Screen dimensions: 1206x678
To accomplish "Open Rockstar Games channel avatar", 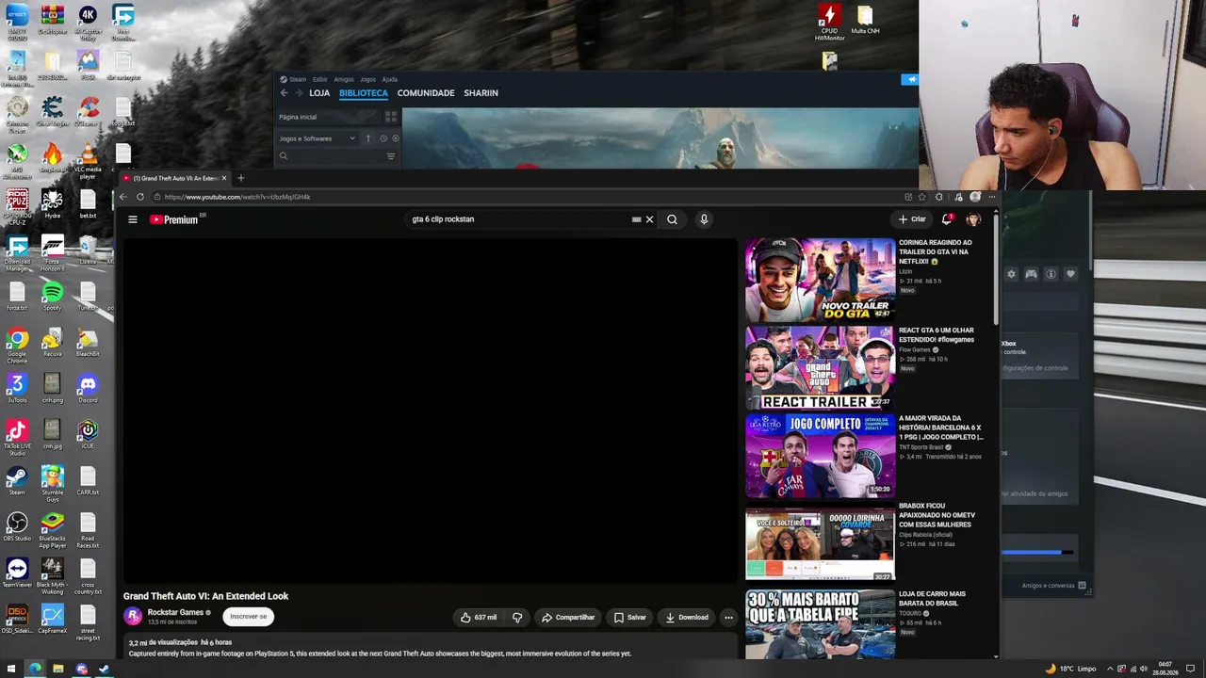I will pyautogui.click(x=133, y=616).
